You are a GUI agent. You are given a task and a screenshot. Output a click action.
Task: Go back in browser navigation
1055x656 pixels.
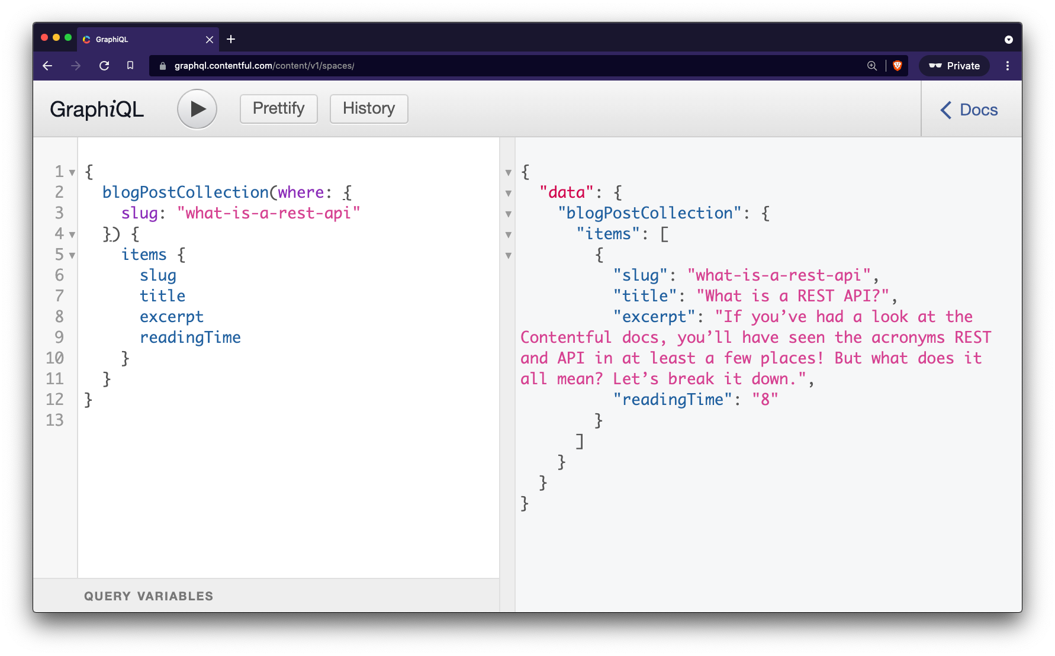(48, 66)
